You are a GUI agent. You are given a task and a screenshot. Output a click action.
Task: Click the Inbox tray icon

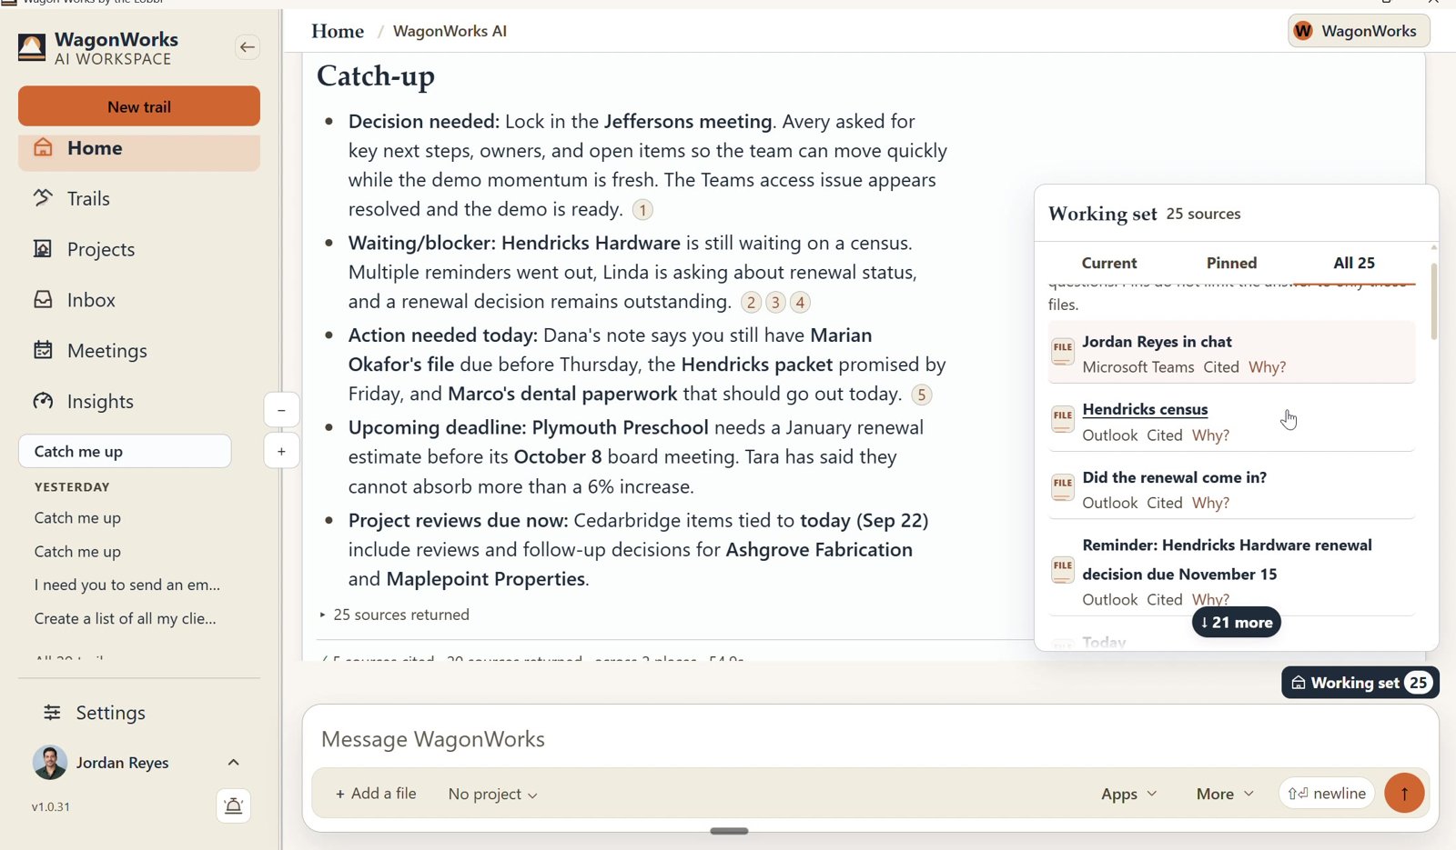[43, 299]
